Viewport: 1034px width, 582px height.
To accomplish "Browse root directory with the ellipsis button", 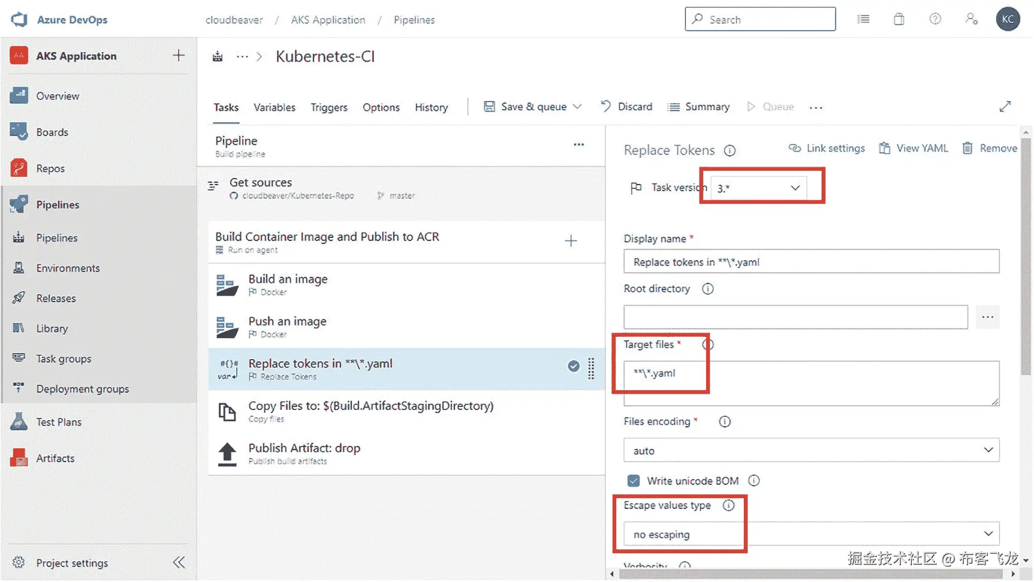I will click(988, 317).
